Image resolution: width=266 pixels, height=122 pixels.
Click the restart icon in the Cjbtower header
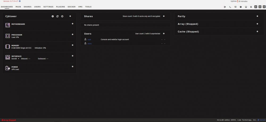click(x=57, y=16)
